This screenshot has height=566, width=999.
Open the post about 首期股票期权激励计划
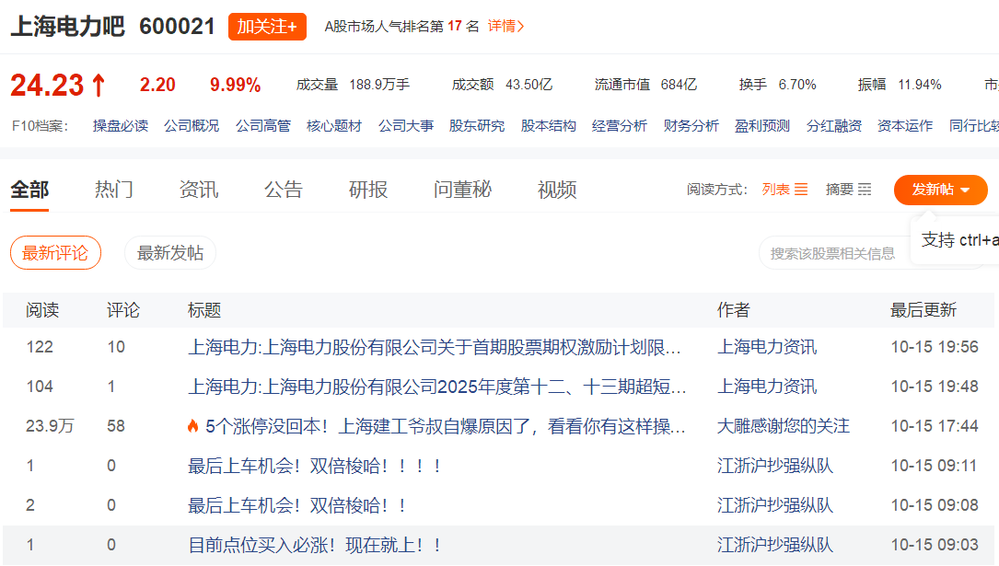click(435, 347)
